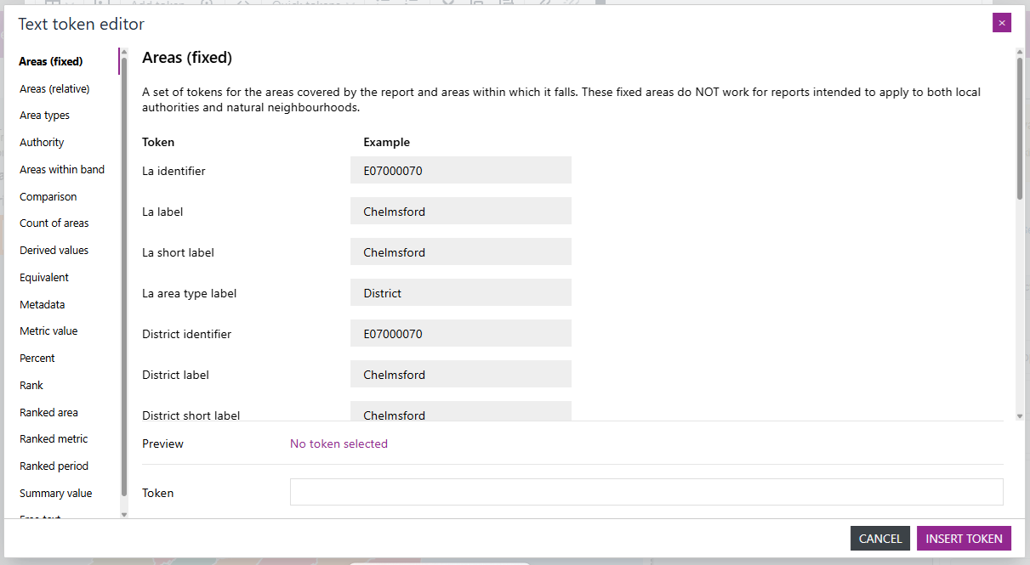Image resolution: width=1030 pixels, height=565 pixels.
Task: Select the Ranked metric category
Action: [53, 438]
